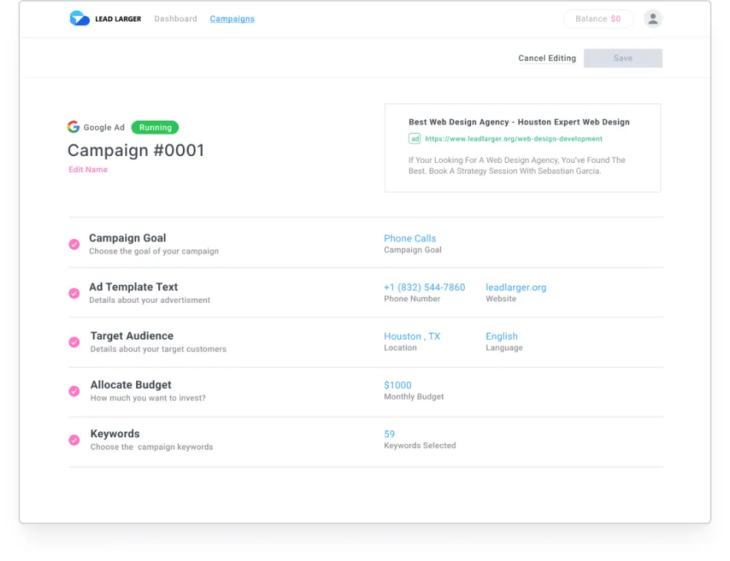
Task: Click the Running status badge
Action: tap(155, 127)
